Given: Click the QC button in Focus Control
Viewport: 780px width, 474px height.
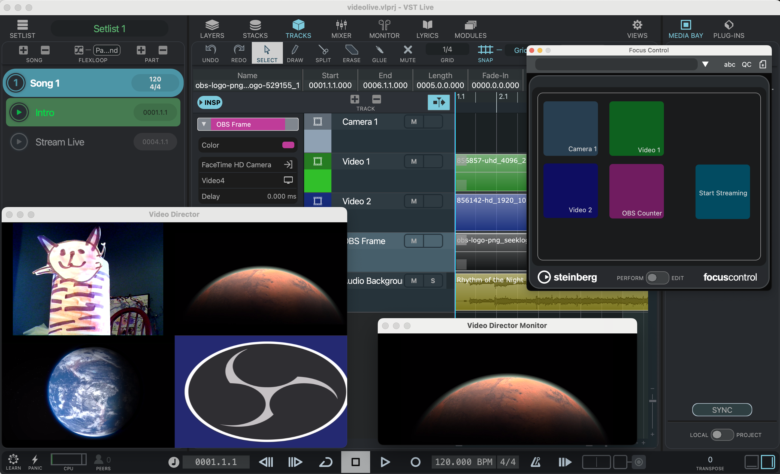Looking at the screenshot, I should pyautogui.click(x=746, y=64).
